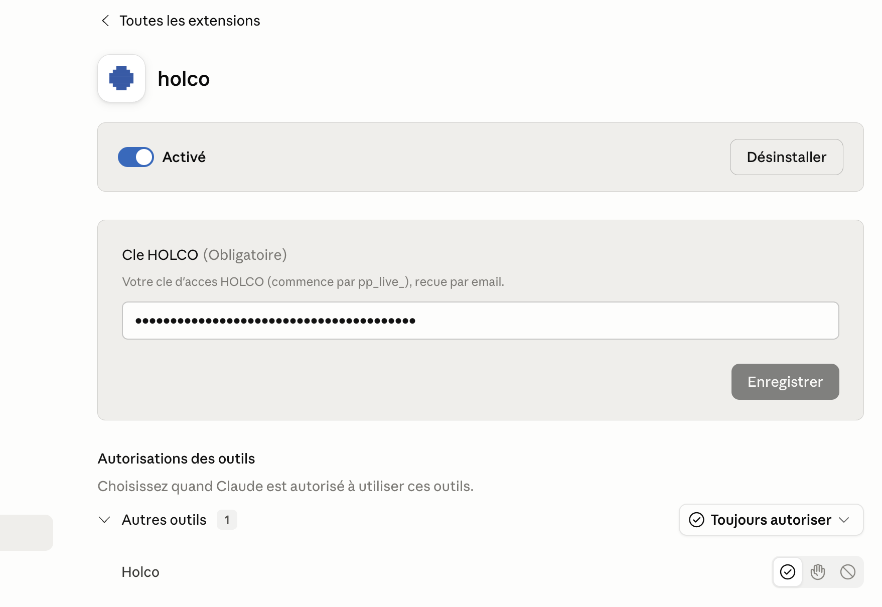The width and height of the screenshot is (882, 607).
Task: Go back to Toutes les extensions
Action: [190, 21]
